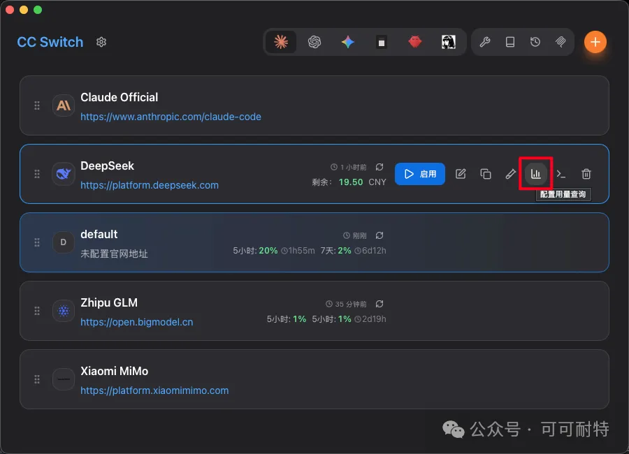Delete the DeepSeek provider
This screenshot has height=454, width=629.
click(x=586, y=174)
